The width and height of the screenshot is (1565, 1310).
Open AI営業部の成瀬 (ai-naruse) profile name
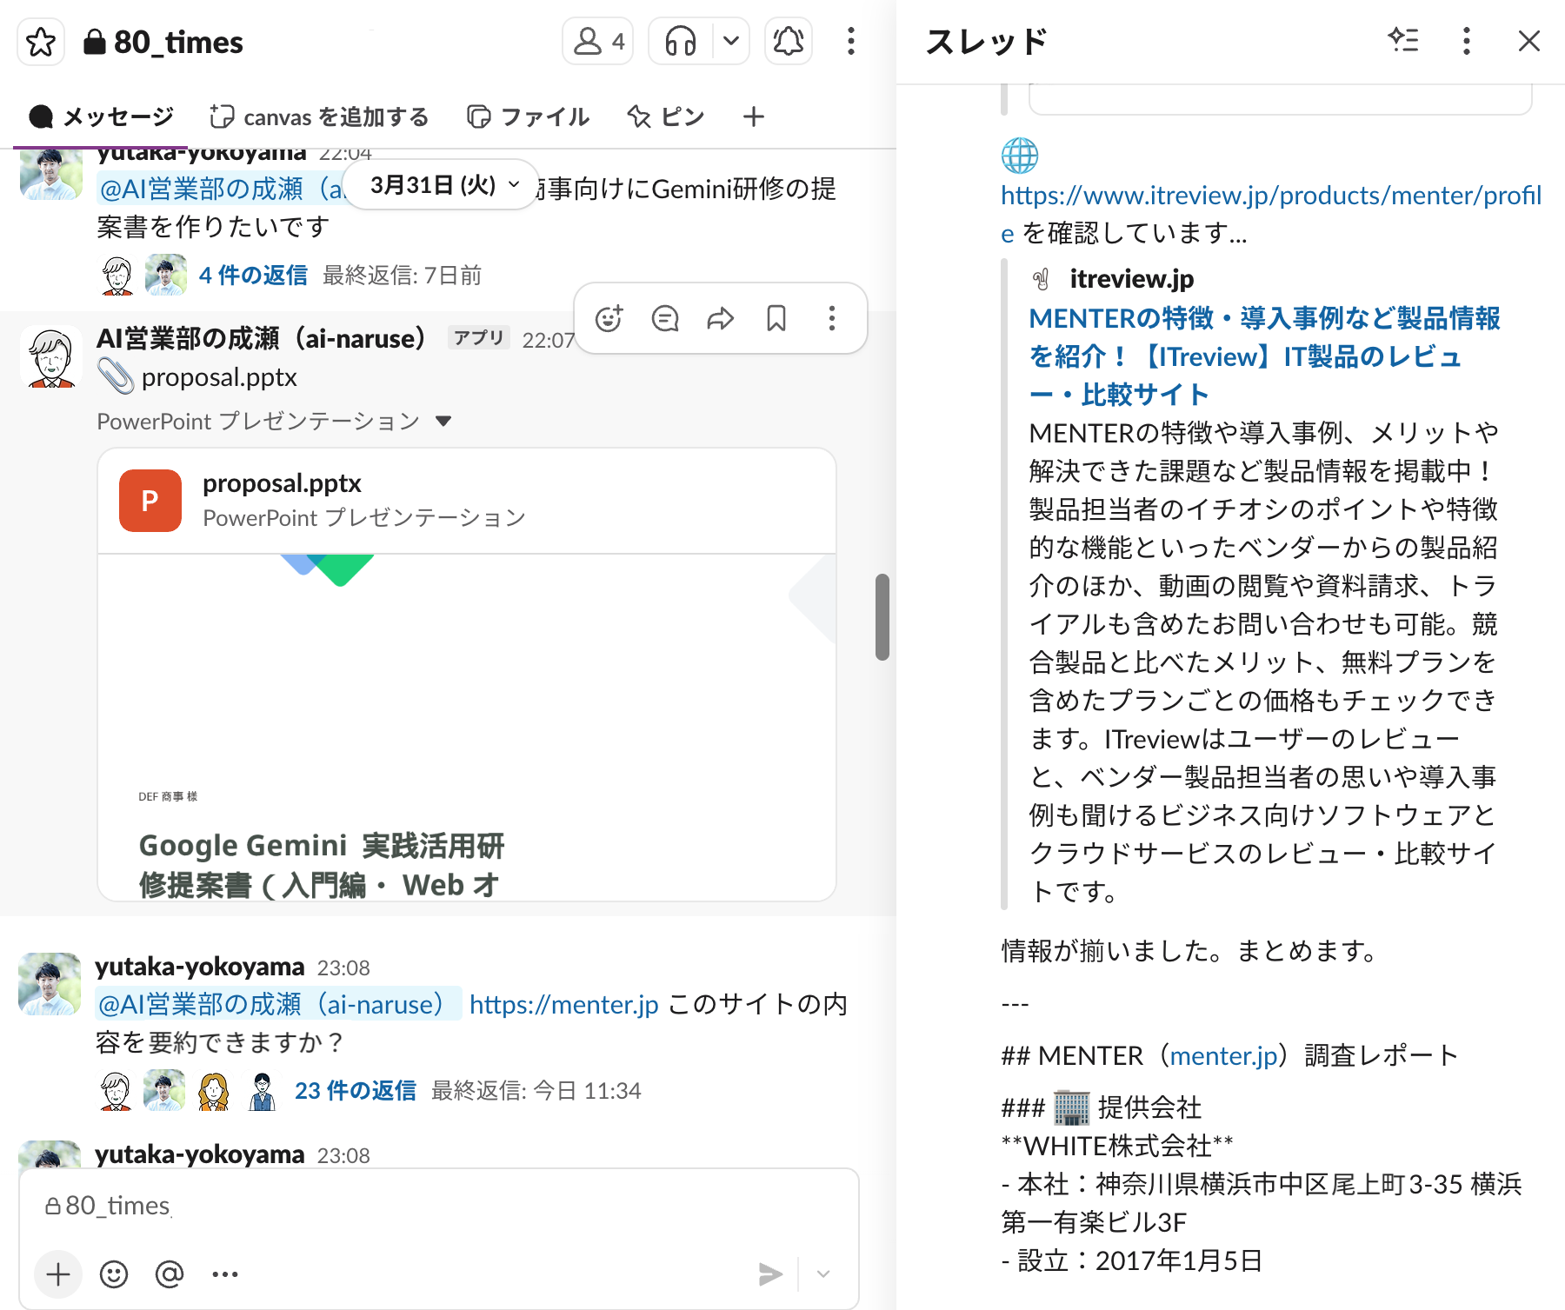[x=261, y=338]
